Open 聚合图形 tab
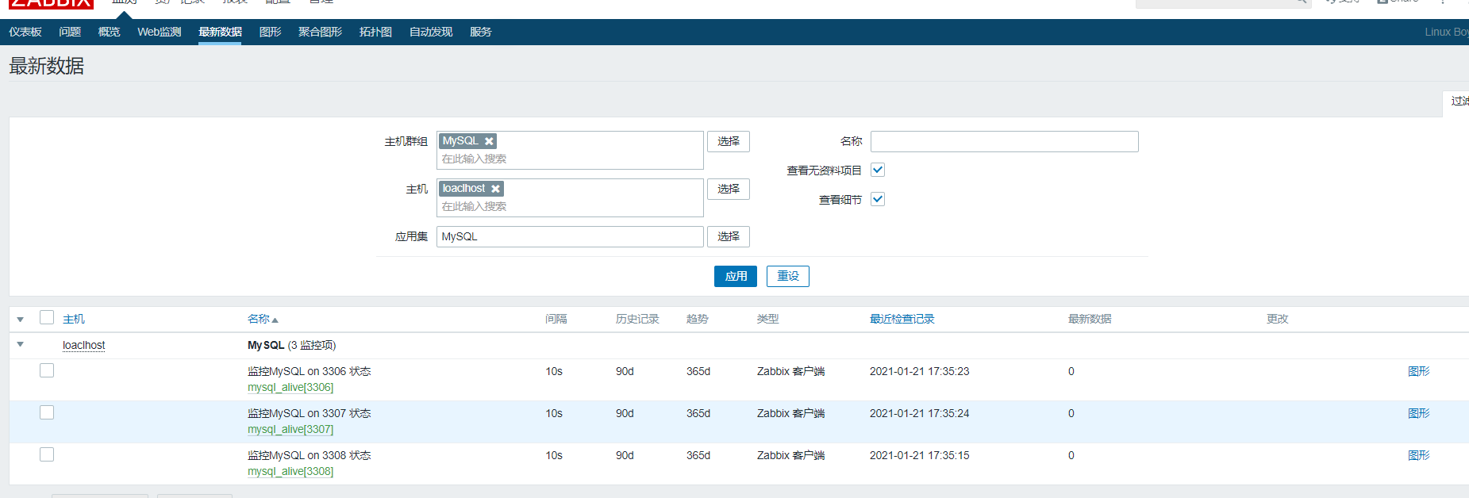Viewport: 1469px width, 498px height. click(x=320, y=32)
